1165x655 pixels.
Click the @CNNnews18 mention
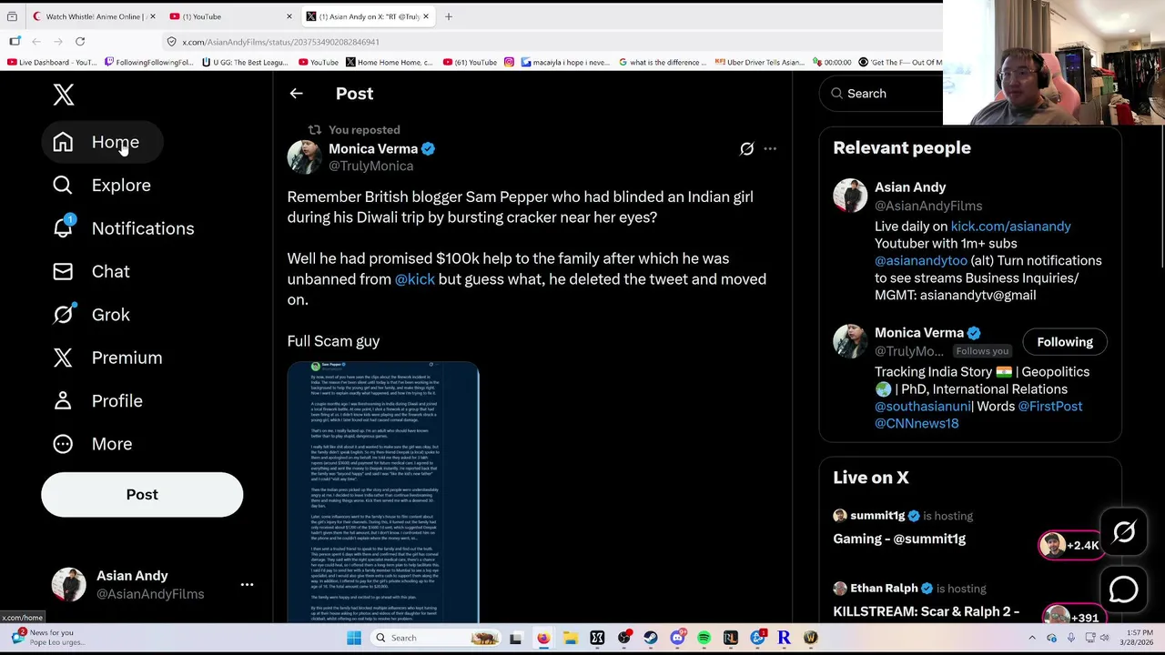tap(917, 424)
